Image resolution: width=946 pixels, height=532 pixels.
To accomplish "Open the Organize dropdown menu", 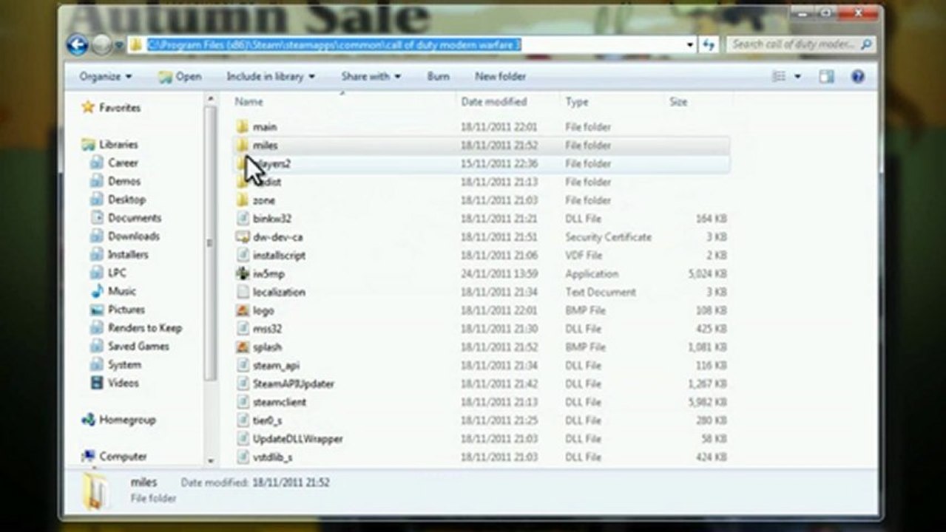I will pyautogui.click(x=106, y=76).
